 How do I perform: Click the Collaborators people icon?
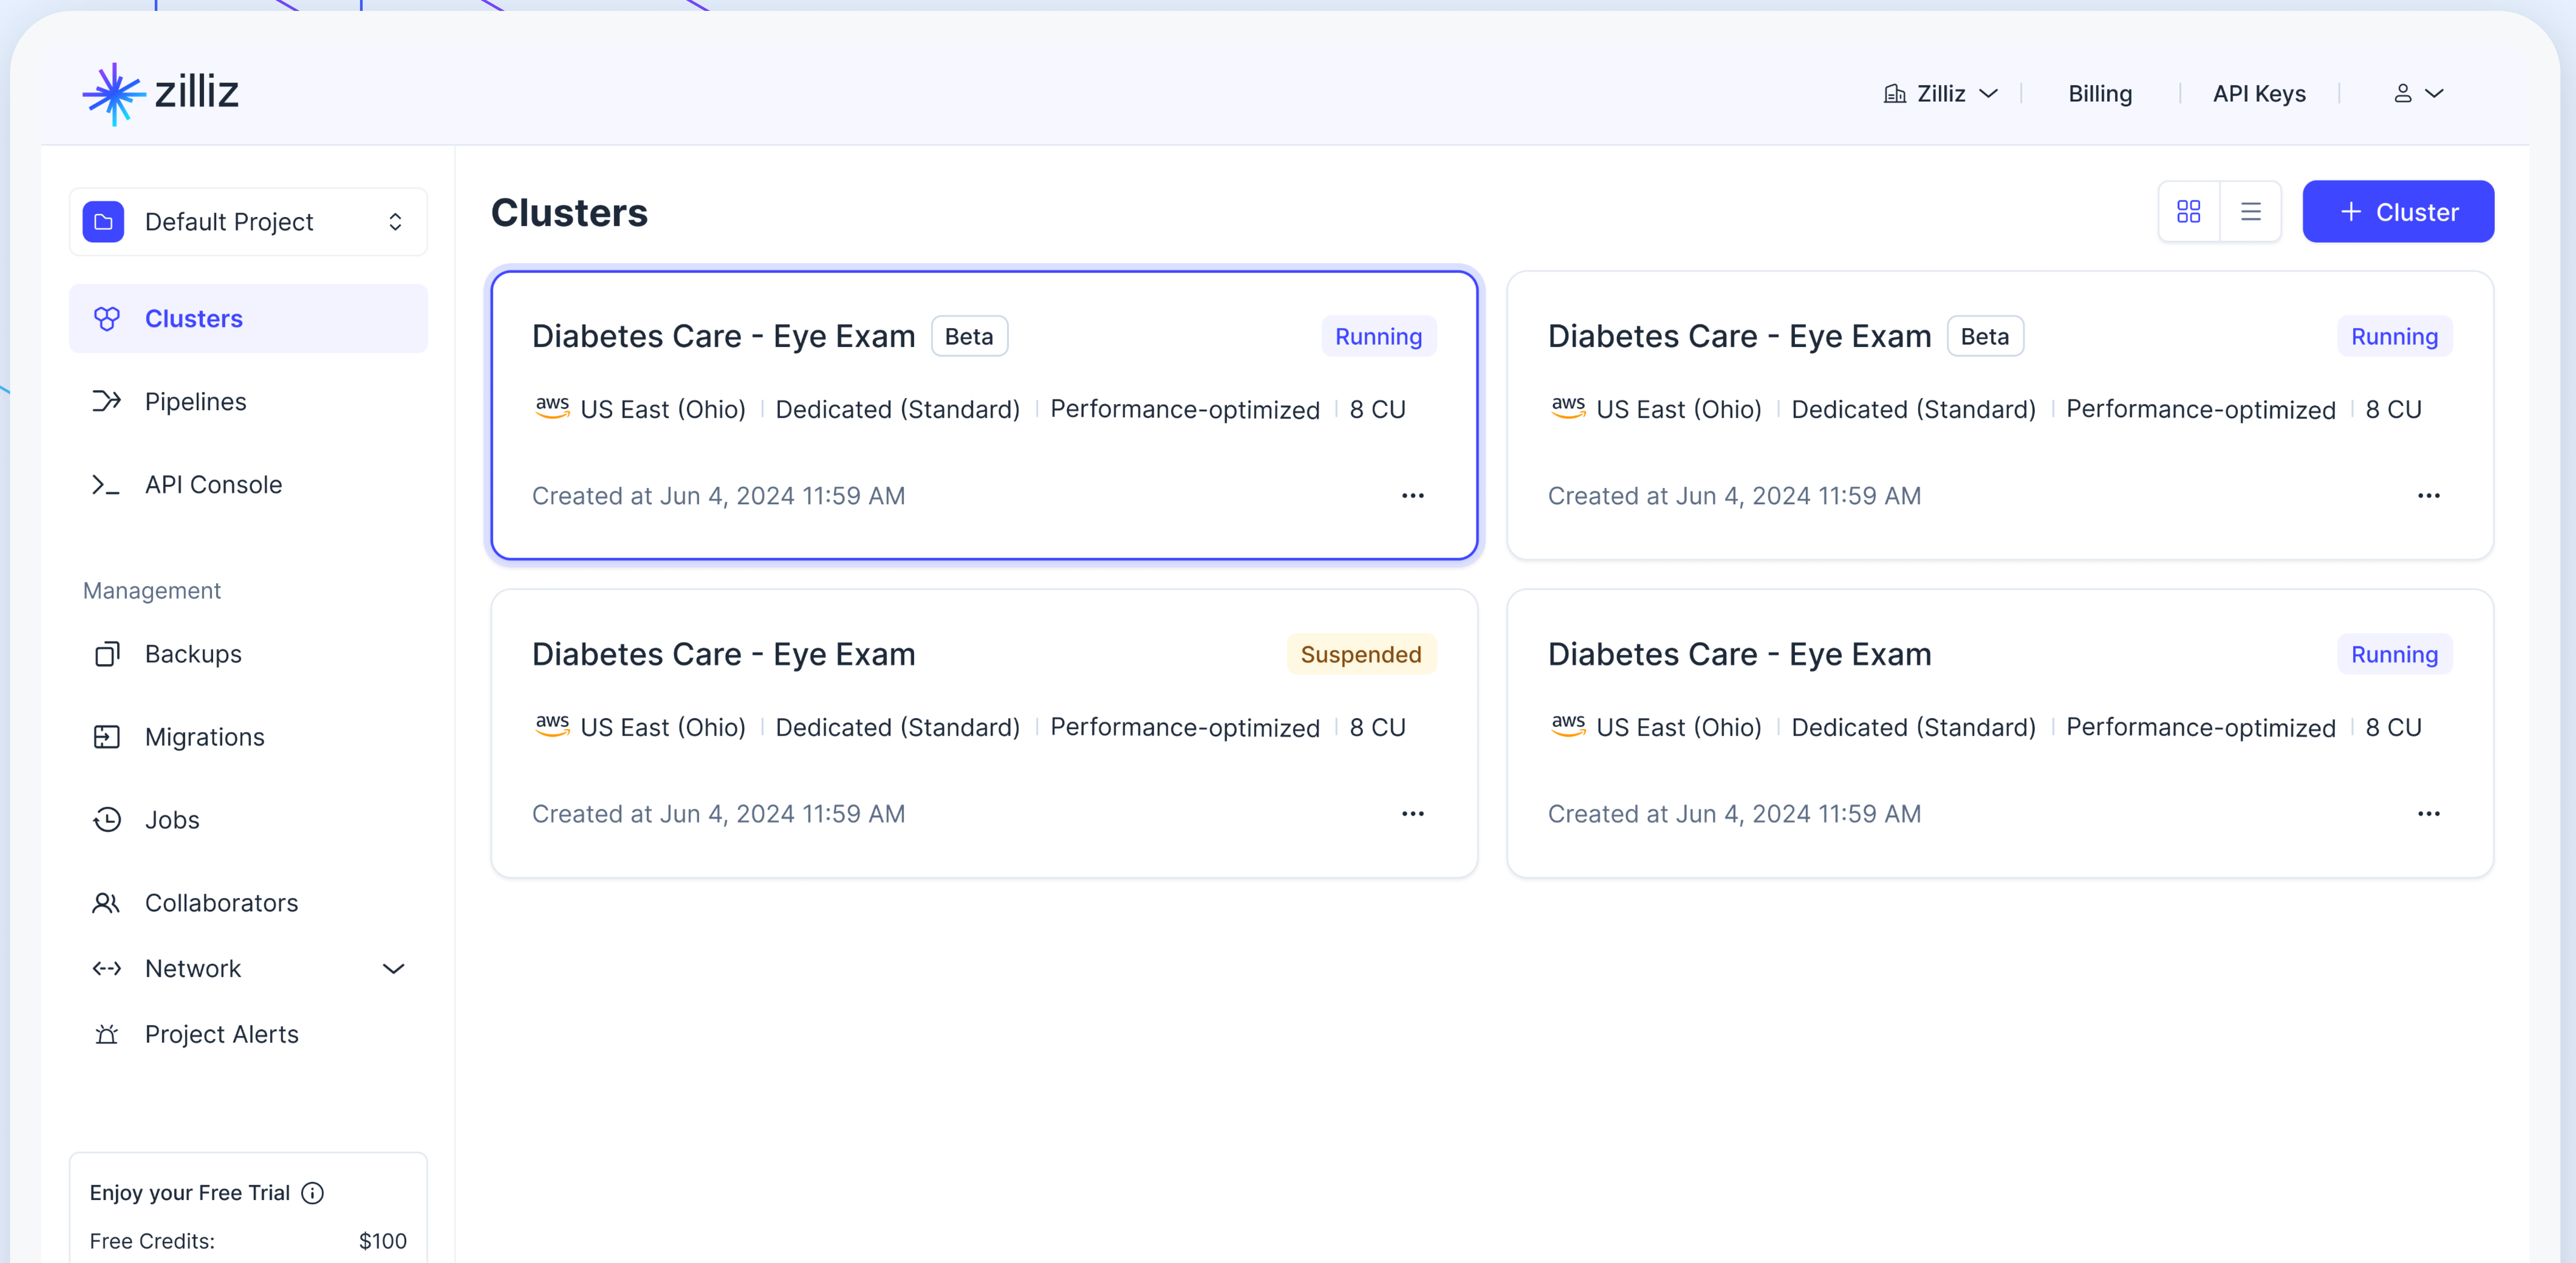click(x=107, y=903)
